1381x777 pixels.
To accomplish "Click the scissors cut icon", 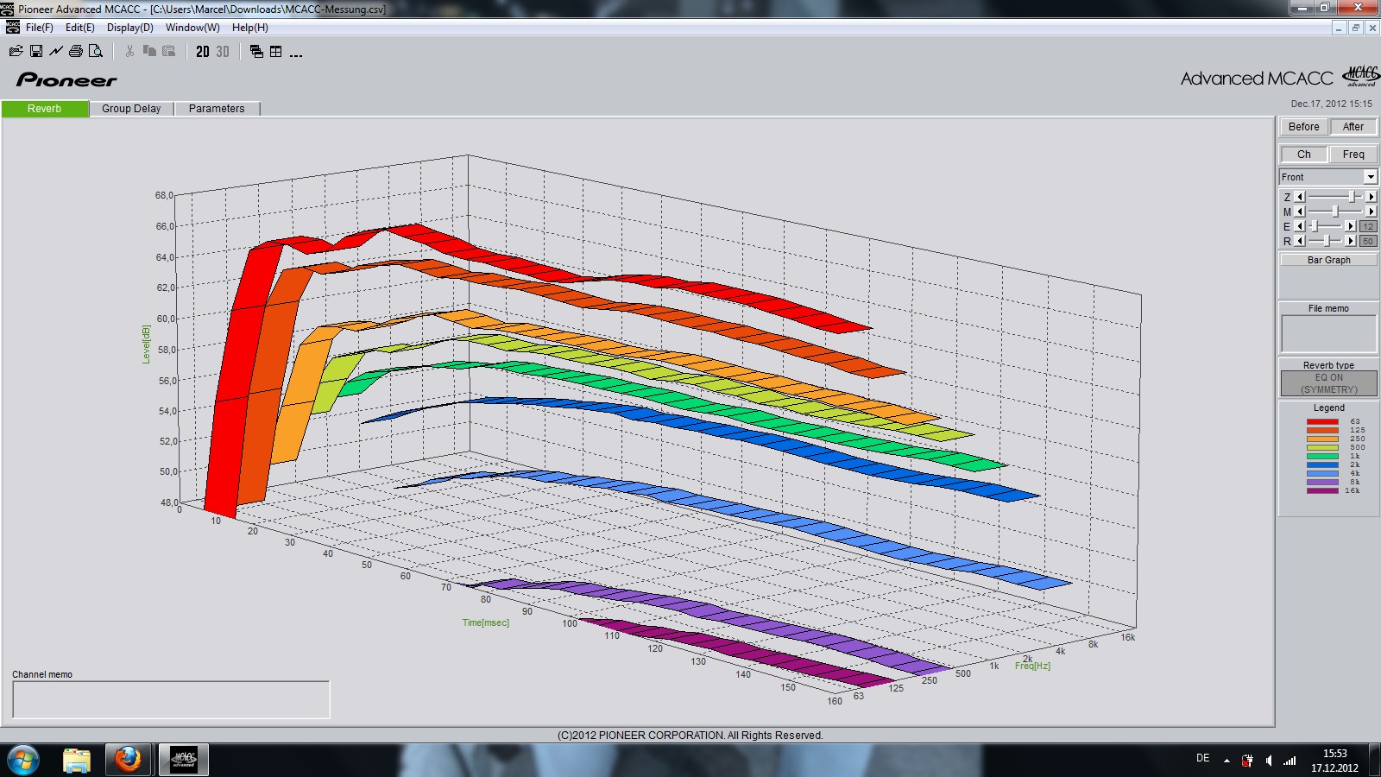I will [129, 52].
